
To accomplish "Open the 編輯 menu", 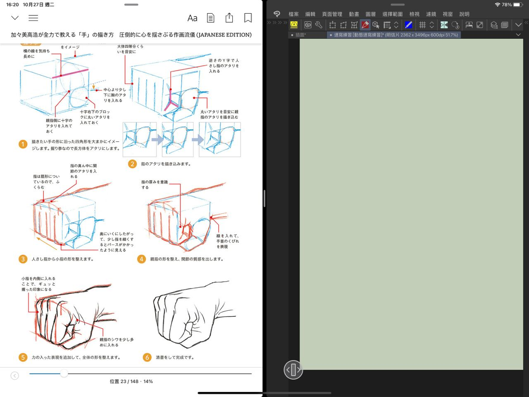I will [310, 14].
